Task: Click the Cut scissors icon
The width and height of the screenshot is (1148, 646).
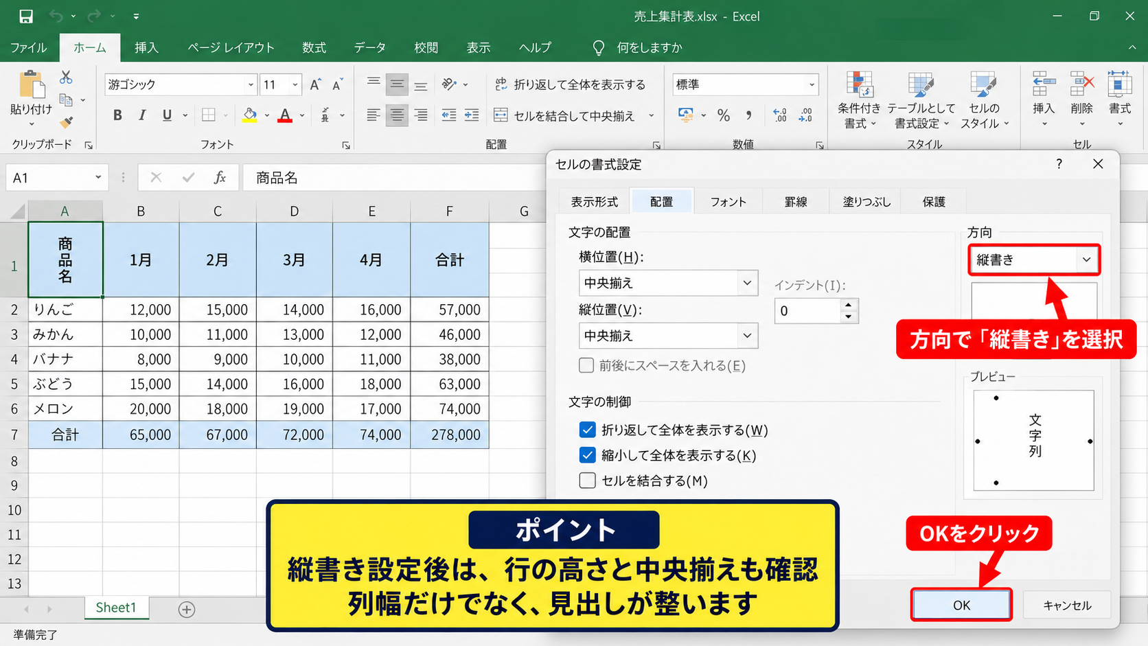Action: (x=66, y=77)
